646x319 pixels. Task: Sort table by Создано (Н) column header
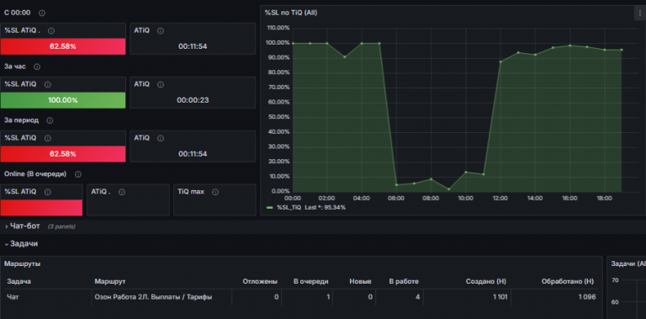click(x=486, y=281)
